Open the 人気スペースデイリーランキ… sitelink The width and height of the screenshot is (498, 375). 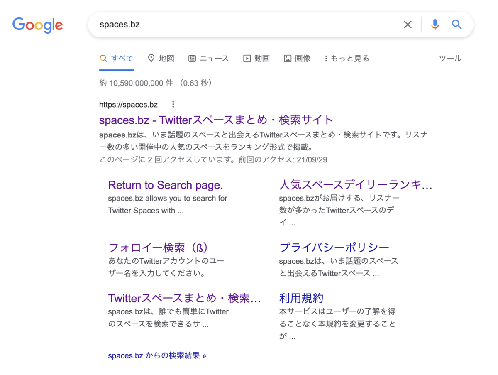(x=356, y=185)
